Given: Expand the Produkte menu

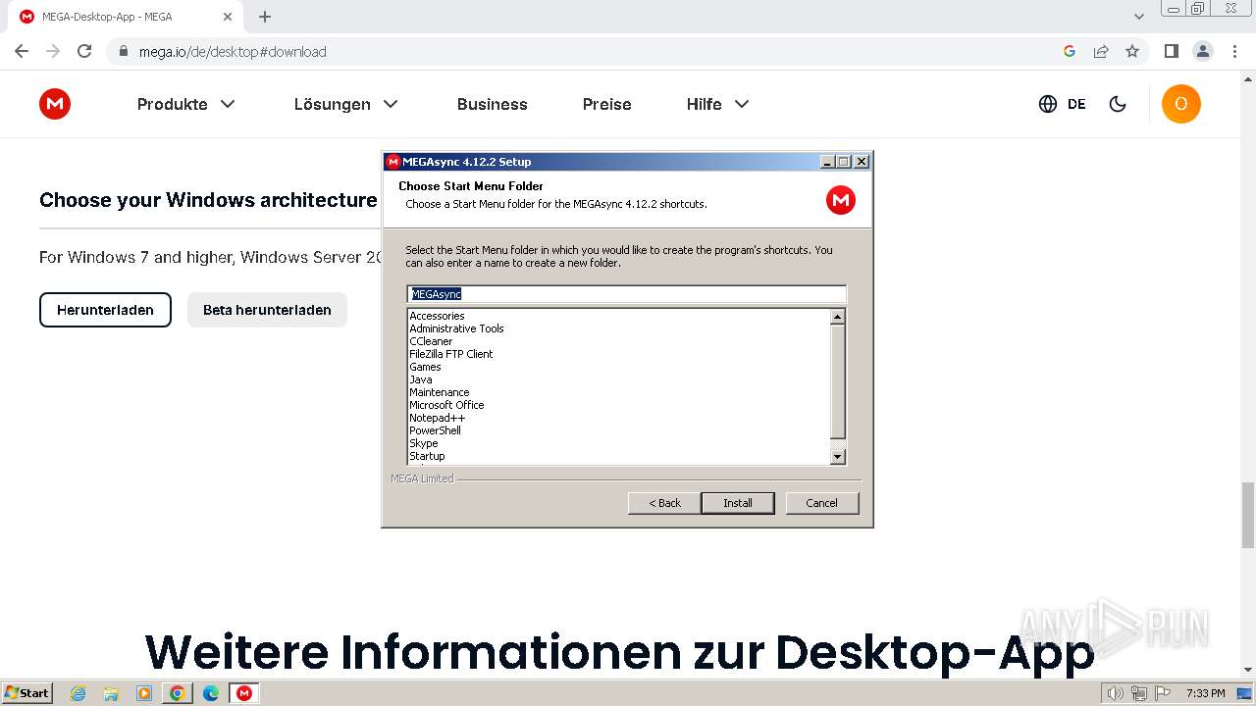Looking at the screenshot, I should (x=186, y=104).
